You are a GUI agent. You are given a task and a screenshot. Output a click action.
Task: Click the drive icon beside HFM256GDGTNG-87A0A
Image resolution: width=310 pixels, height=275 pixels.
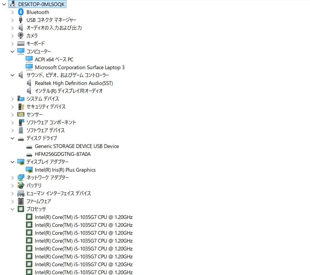(x=29, y=155)
